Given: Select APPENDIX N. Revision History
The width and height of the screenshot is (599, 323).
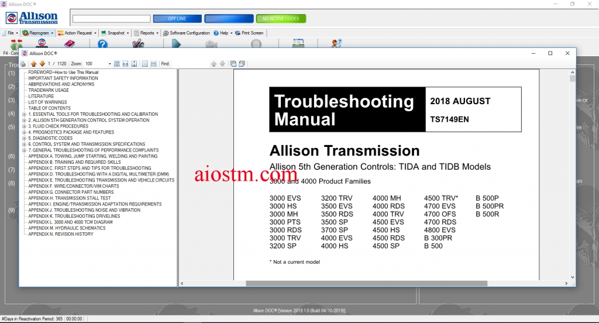Looking at the screenshot, I should (x=61, y=234).
